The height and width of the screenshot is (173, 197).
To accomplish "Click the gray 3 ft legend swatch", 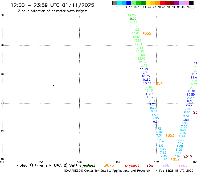I will pyautogui.click(x=115, y=3).
